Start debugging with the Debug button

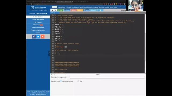click(x=67, y=10)
